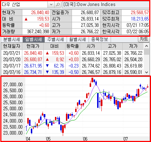
Task: Click the table scrollbar up arrow
Action: click(146, 46)
